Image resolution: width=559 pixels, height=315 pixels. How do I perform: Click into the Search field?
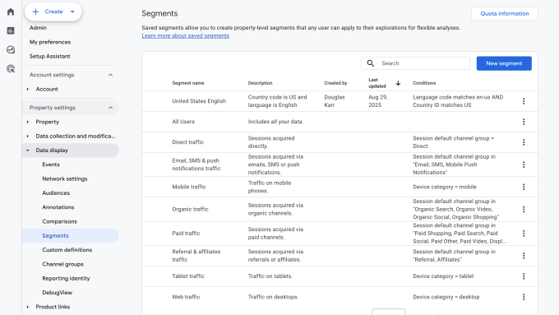(416, 63)
